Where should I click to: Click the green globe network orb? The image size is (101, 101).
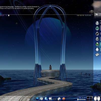pos(97,28)
